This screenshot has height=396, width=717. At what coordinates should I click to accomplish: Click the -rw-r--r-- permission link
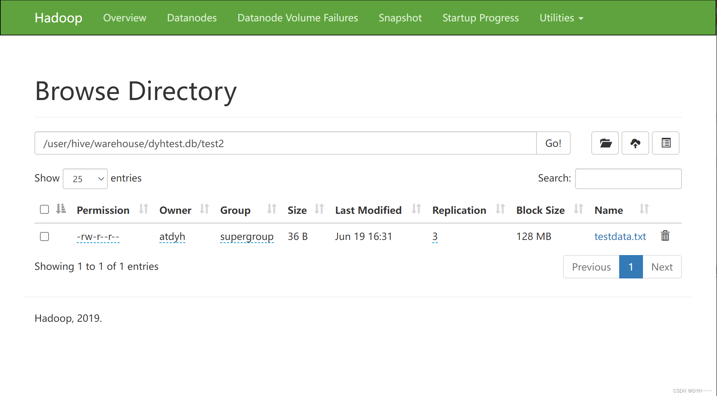coord(98,236)
